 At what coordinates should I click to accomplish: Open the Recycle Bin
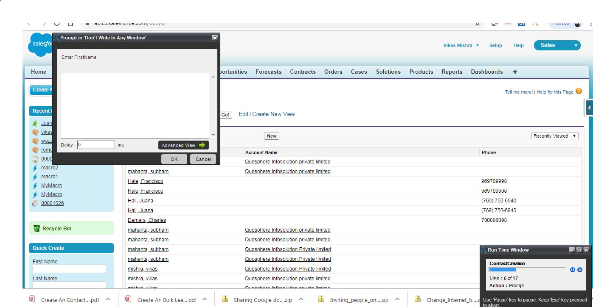point(56,228)
